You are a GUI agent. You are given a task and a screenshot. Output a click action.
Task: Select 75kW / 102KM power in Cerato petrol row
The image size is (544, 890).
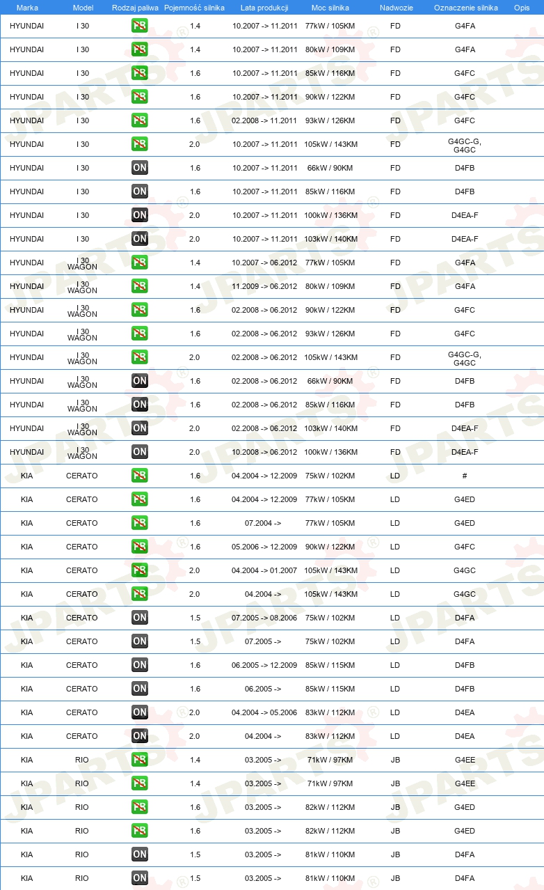tap(330, 476)
